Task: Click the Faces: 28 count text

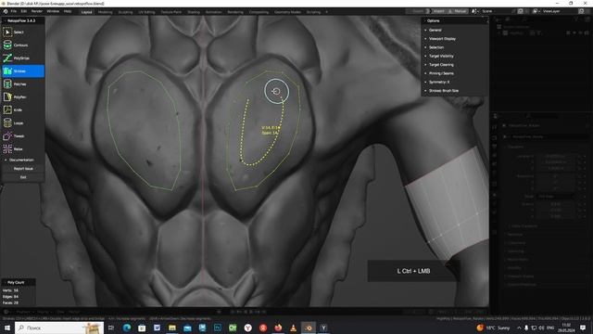Action: (x=10, y=302)
